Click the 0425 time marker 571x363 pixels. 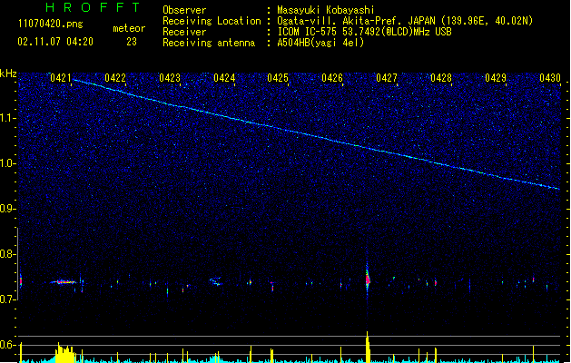(x=278, y=78)
